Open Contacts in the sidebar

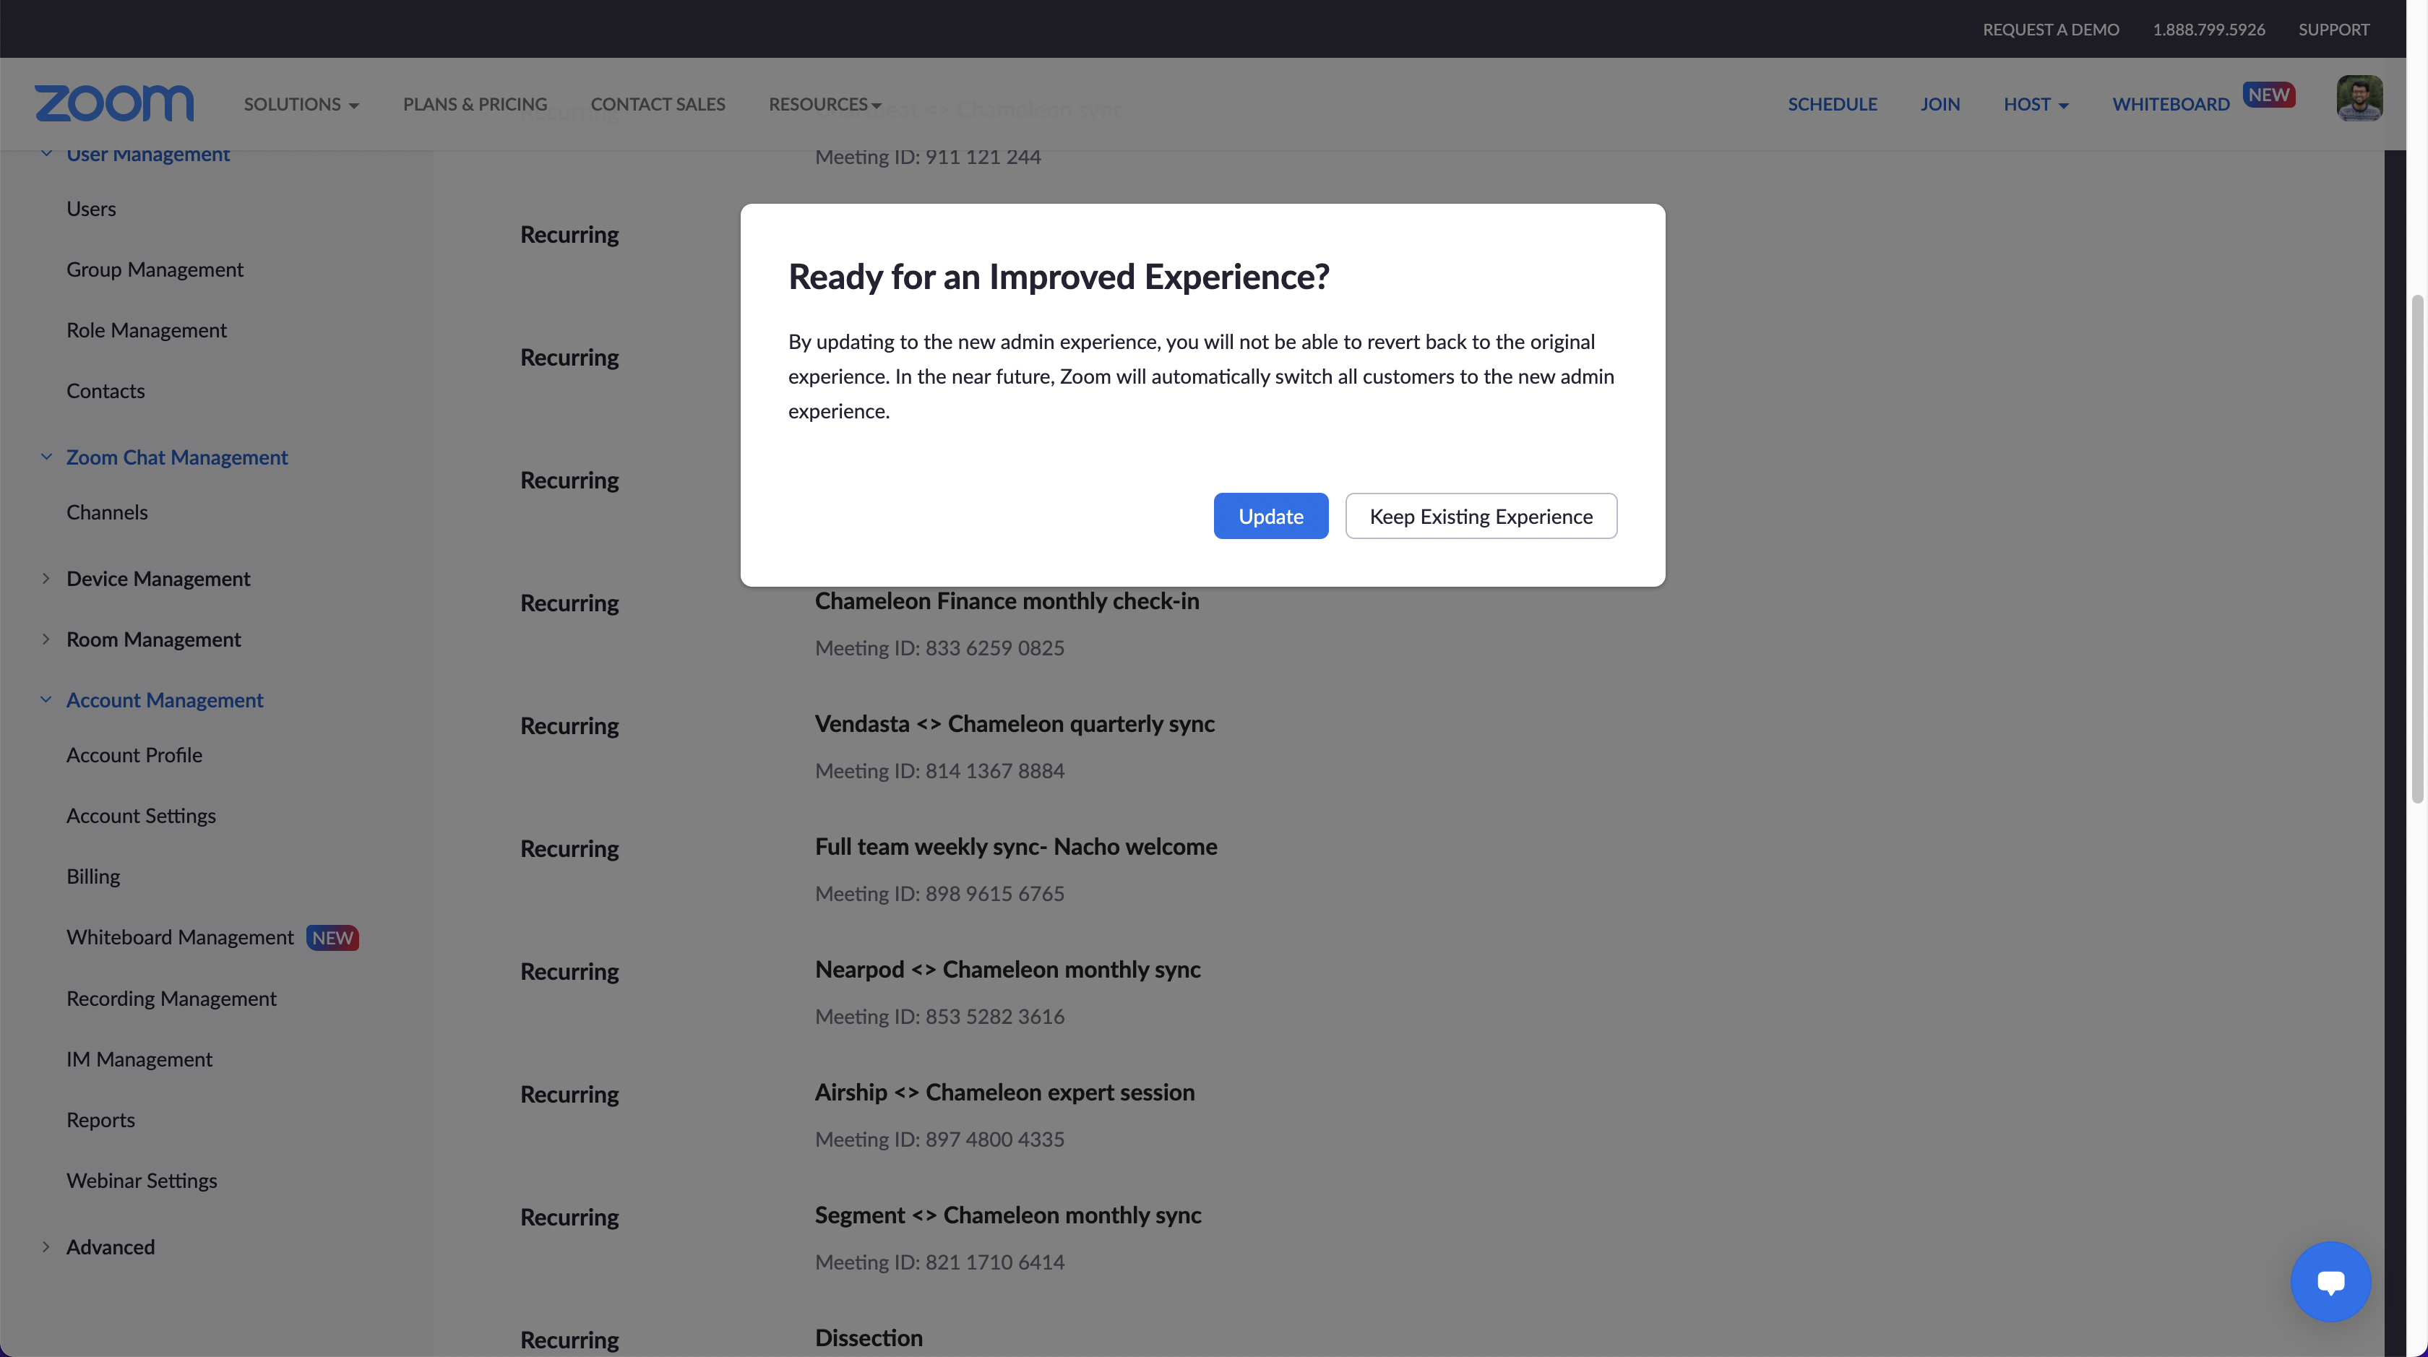[106, 391]
